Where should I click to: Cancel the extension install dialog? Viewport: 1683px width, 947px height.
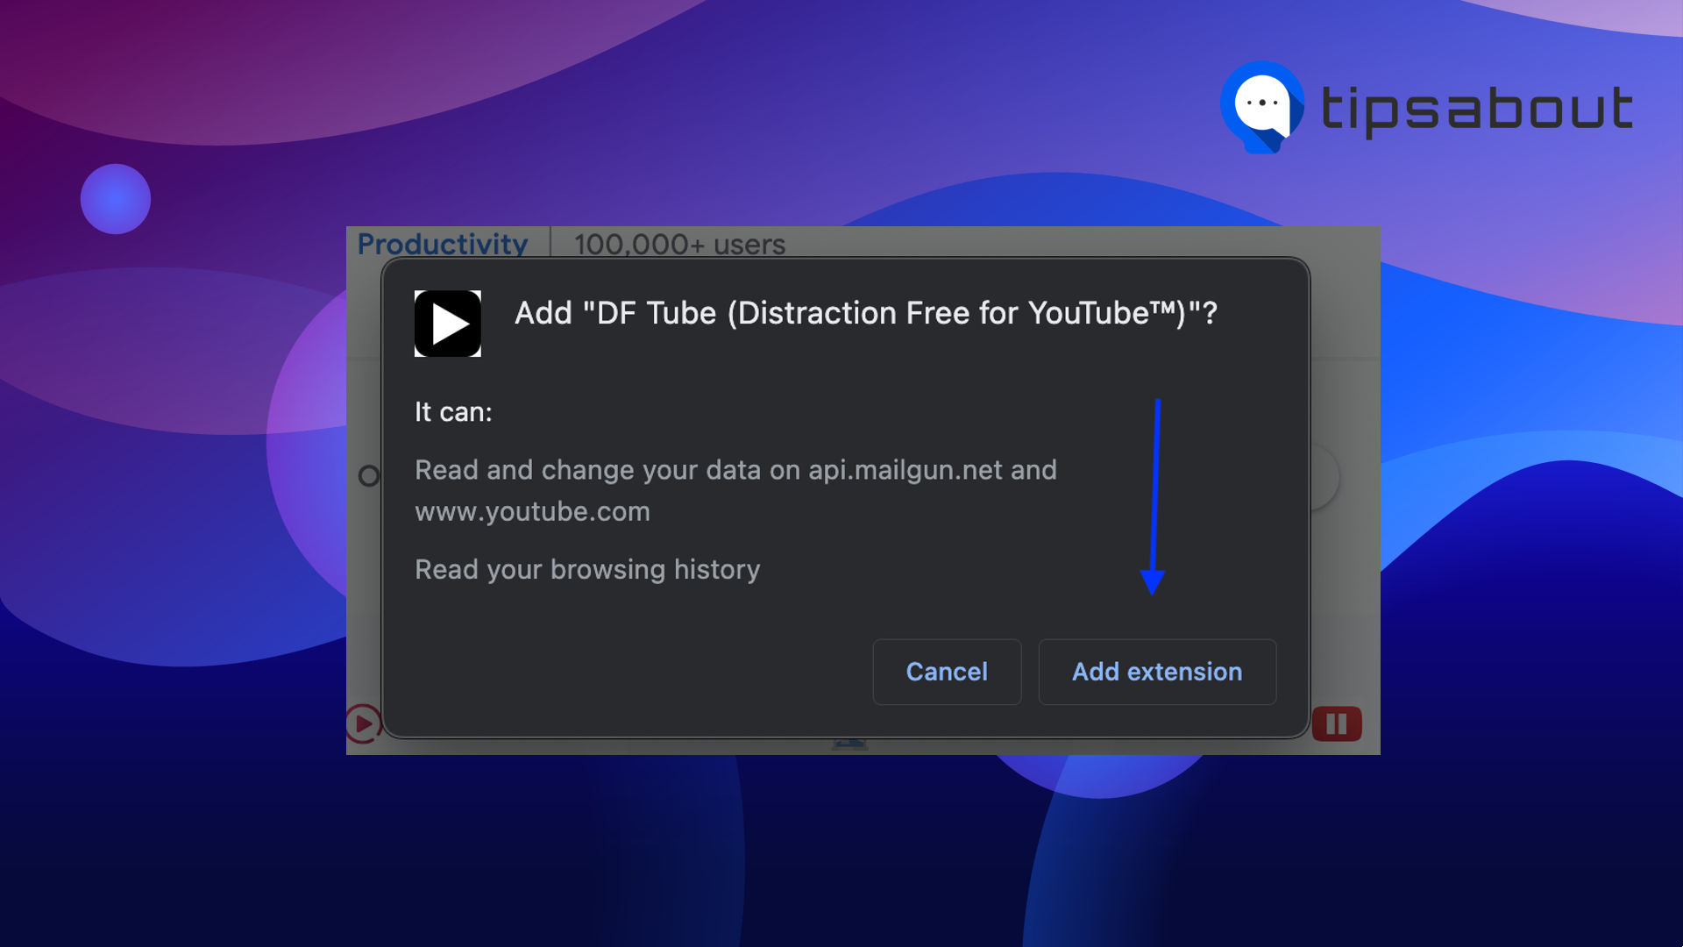coord(947,672)
